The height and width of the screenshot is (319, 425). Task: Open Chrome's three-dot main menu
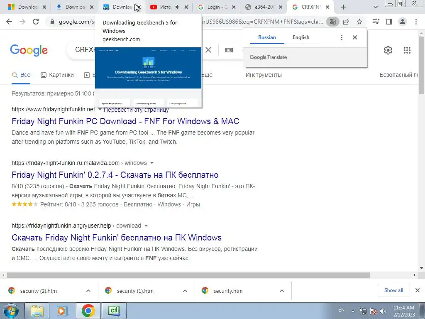click(416, 22)
